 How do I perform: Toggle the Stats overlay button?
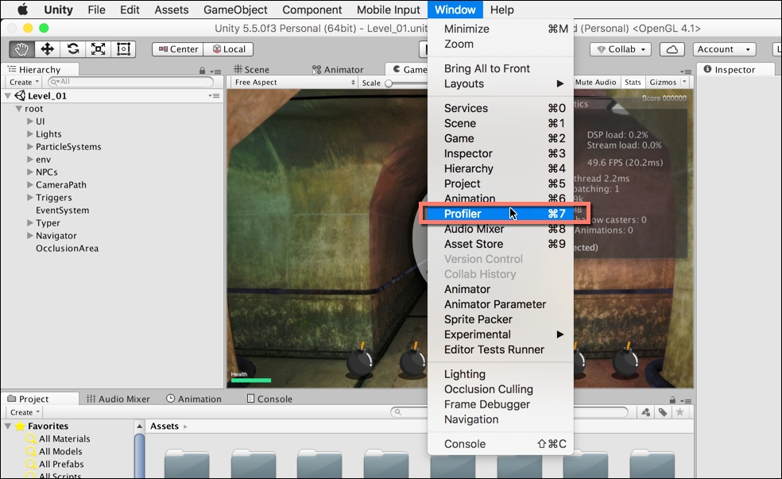[633, 83]
